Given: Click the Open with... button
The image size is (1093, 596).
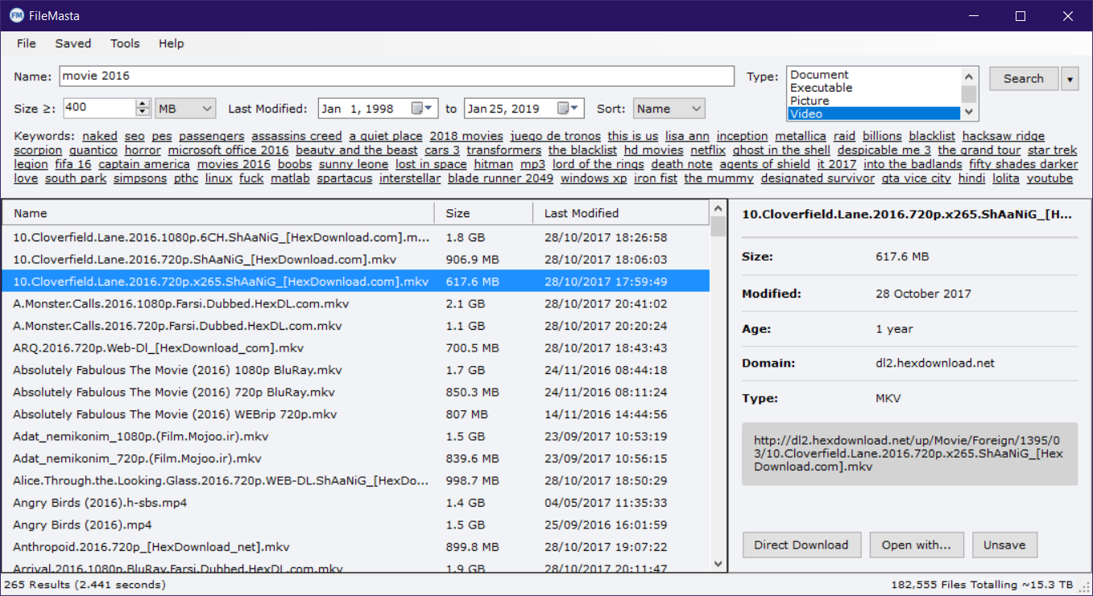Looking at the screenshot, I should click(x=917, y=545).
